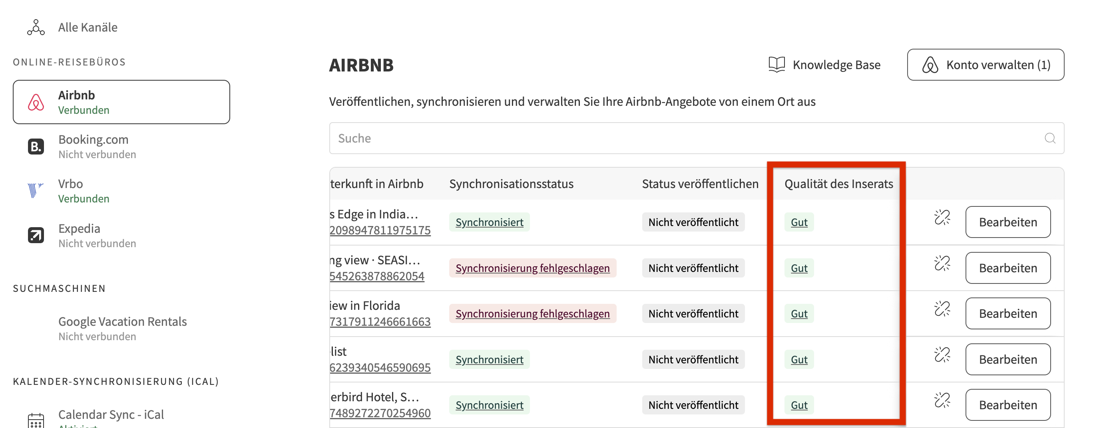Unlink the last listing via broken-chain icon
Viewport: 1095px width, 428px height.
pyautogui.click(x=942, y=400)
